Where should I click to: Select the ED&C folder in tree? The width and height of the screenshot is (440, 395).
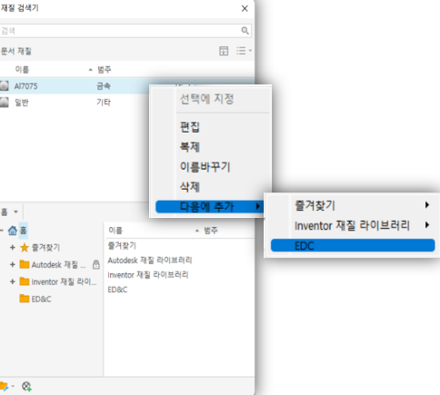pos(35,299)
